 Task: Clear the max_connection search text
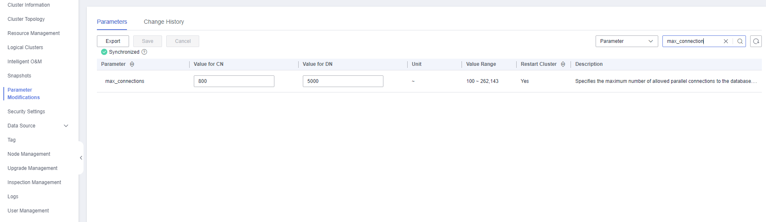(x=726, y=41)
